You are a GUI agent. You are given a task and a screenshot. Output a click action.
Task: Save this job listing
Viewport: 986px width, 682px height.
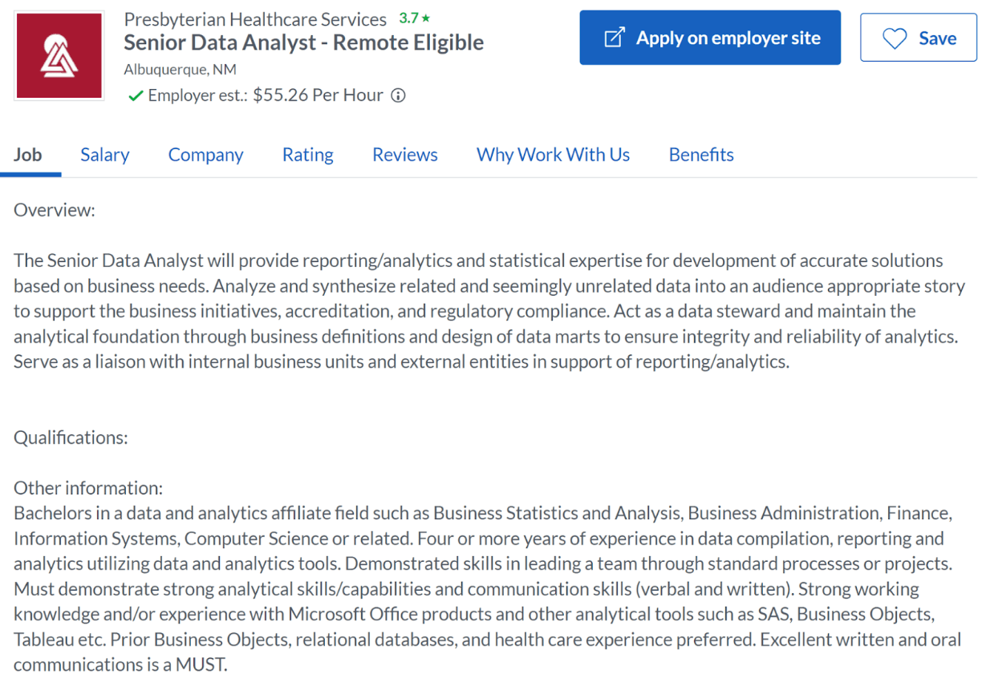coord(918,38)
